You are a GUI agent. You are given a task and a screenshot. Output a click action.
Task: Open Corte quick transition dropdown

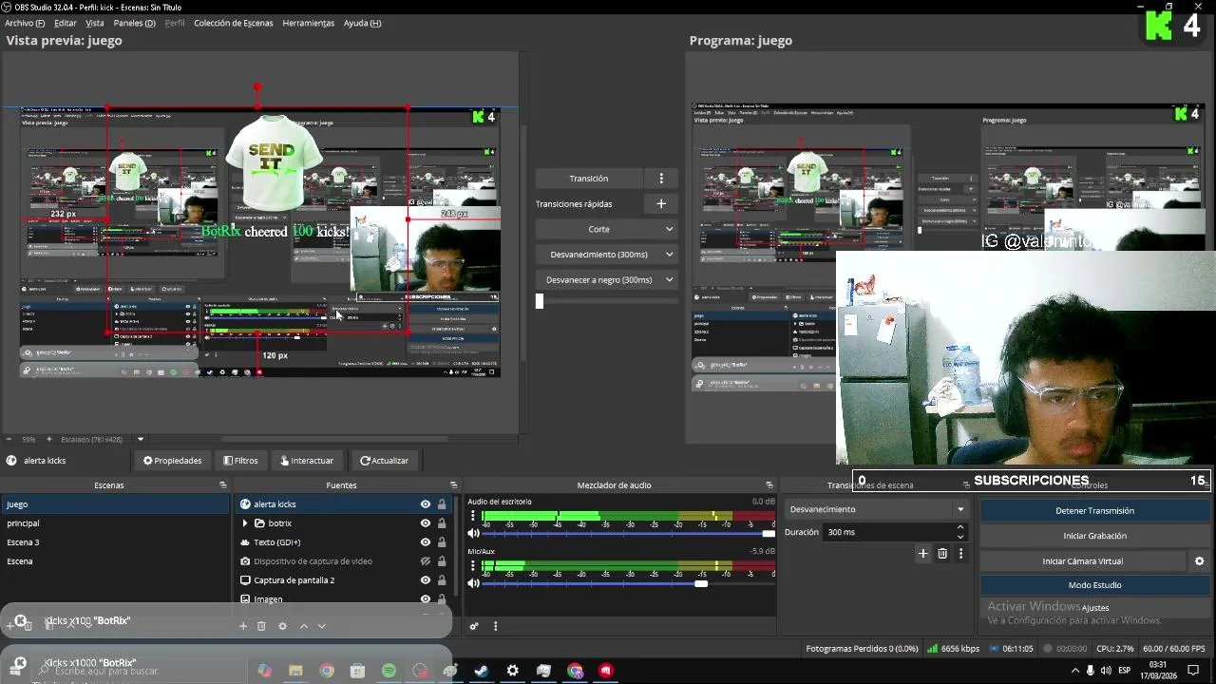pos(606,229)
